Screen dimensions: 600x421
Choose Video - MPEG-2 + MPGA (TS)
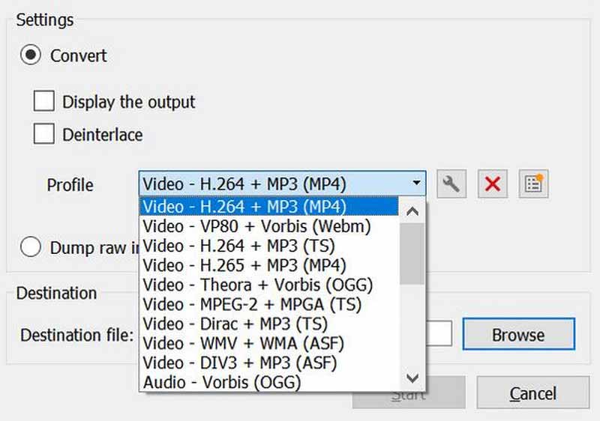tap(269, 304)
